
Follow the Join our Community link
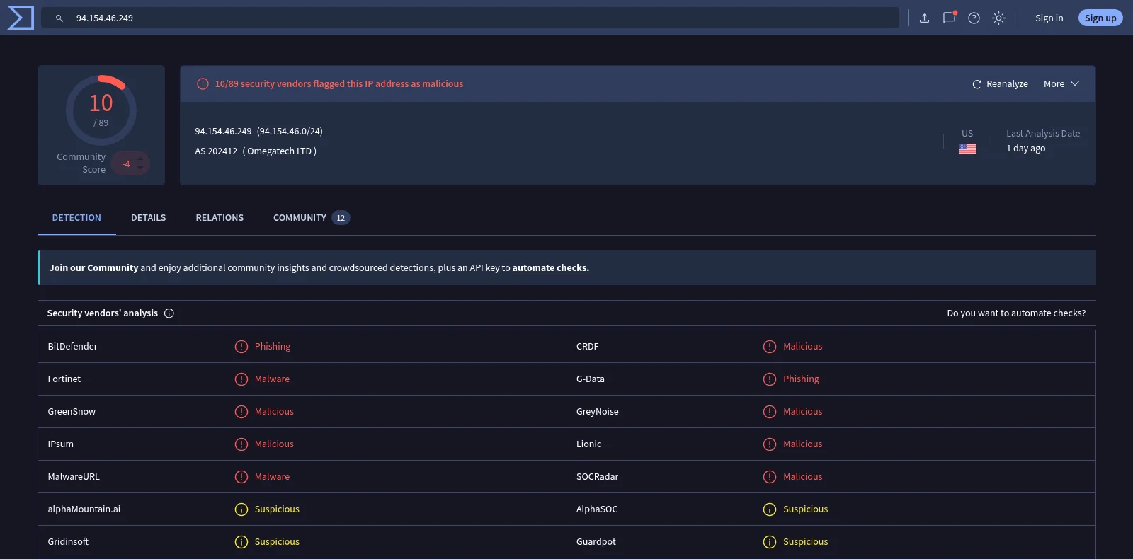tap(93, 268)
